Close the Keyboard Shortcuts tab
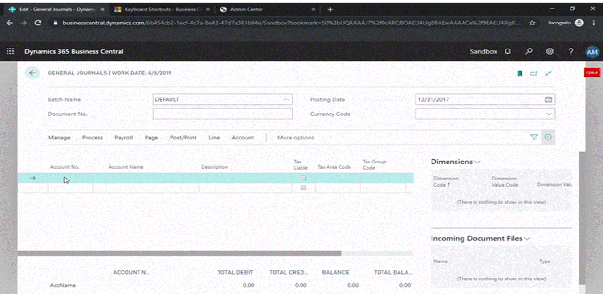 208,9
